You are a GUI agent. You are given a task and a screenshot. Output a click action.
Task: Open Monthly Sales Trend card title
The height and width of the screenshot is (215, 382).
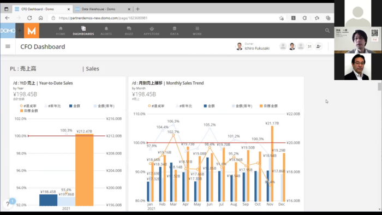(x=168, y=83)
